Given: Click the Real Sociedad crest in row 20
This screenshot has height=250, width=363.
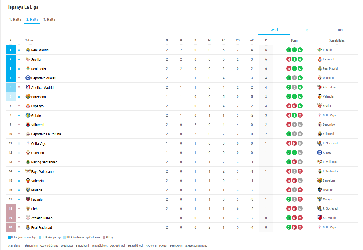Looking at the screenshot, I should pyautogui.click(x=28, y=227).
